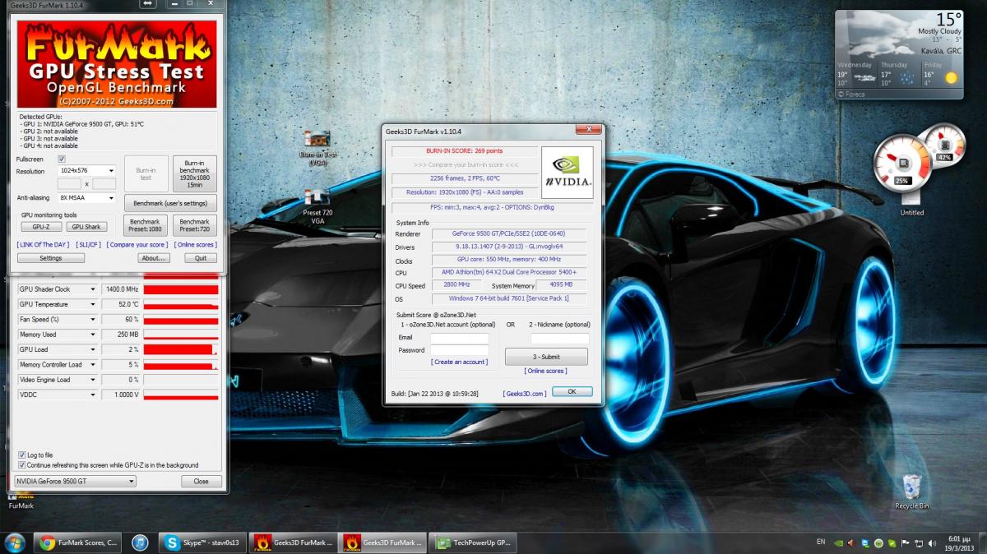Open the SLI/CF link
Image resolution: width=987 pixels, height=554 pixels.
pyautogui.click(x=88, y=245)
